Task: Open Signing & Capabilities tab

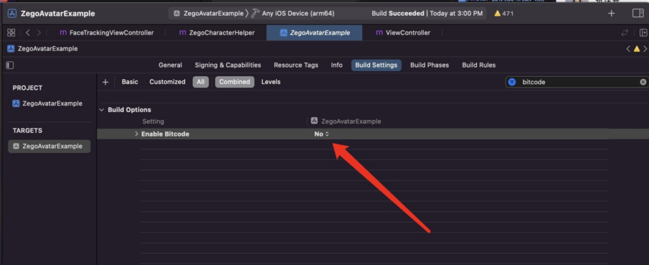Action: [x=228, y=65]
